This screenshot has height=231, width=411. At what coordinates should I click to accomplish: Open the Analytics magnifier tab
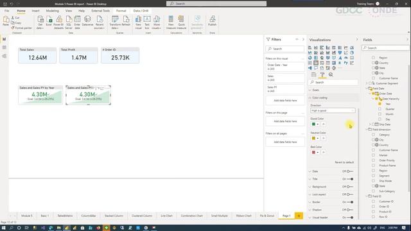[331, 75]
